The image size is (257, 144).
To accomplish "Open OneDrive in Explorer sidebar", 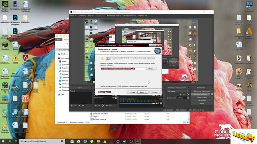I will pyautogui.click(x=63, y=54).
